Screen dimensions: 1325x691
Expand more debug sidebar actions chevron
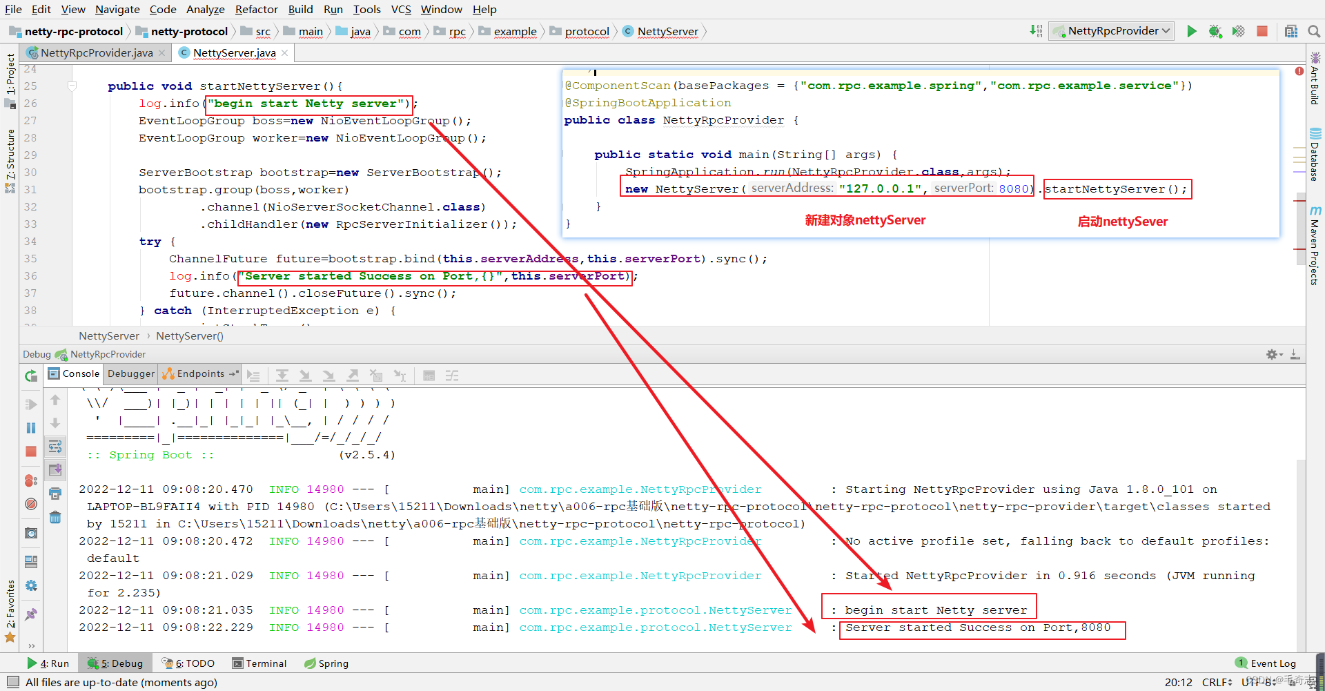[31, 646]
